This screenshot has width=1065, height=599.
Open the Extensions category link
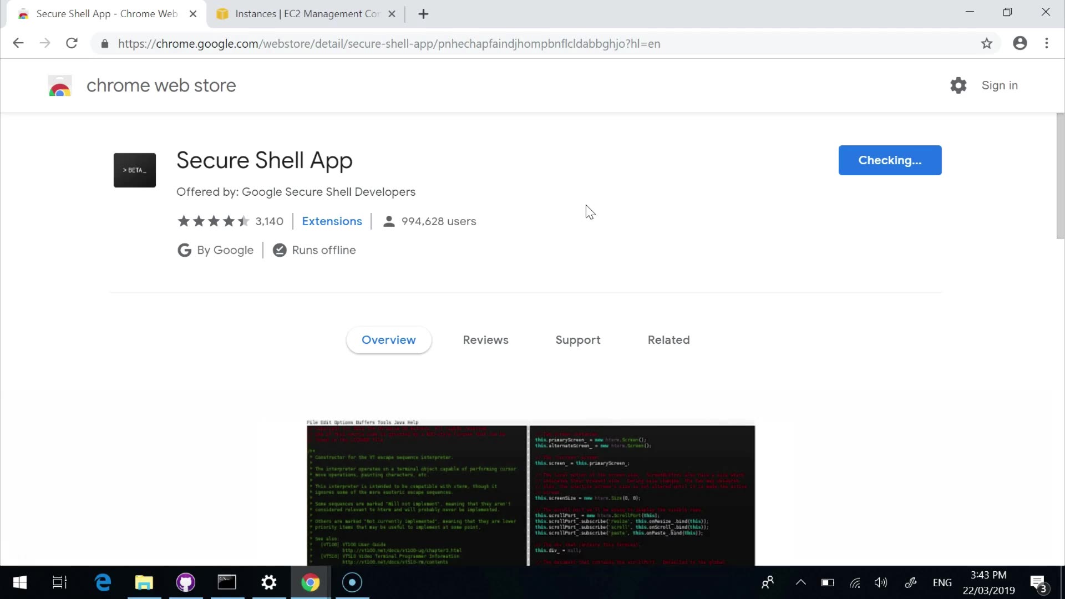pyautogui.click(x=332, y=221)
